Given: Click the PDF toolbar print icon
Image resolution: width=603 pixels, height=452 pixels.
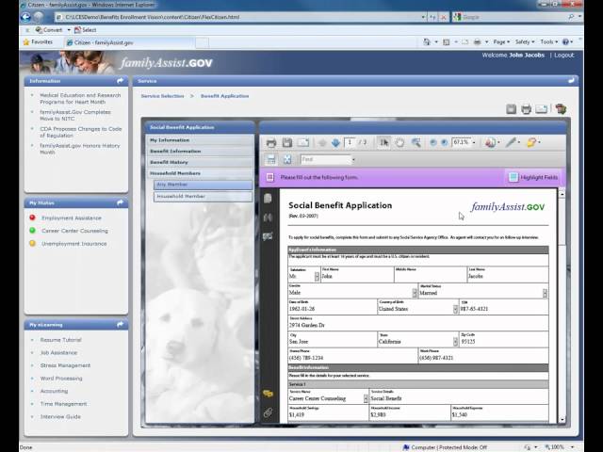Looking at the screenshot, I should point(271,143).
